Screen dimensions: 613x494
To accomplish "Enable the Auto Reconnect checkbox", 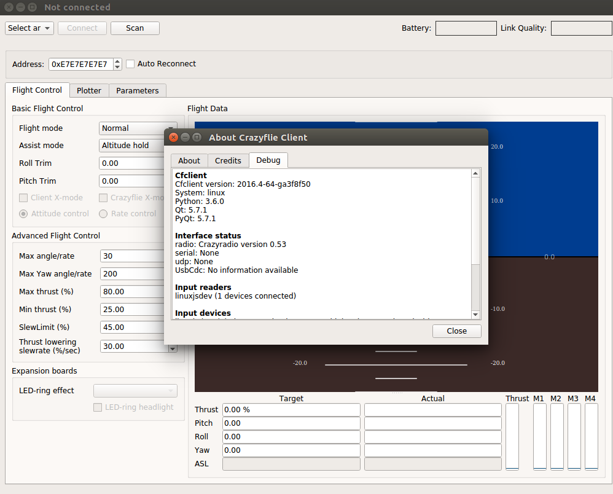I will point(130,64).
